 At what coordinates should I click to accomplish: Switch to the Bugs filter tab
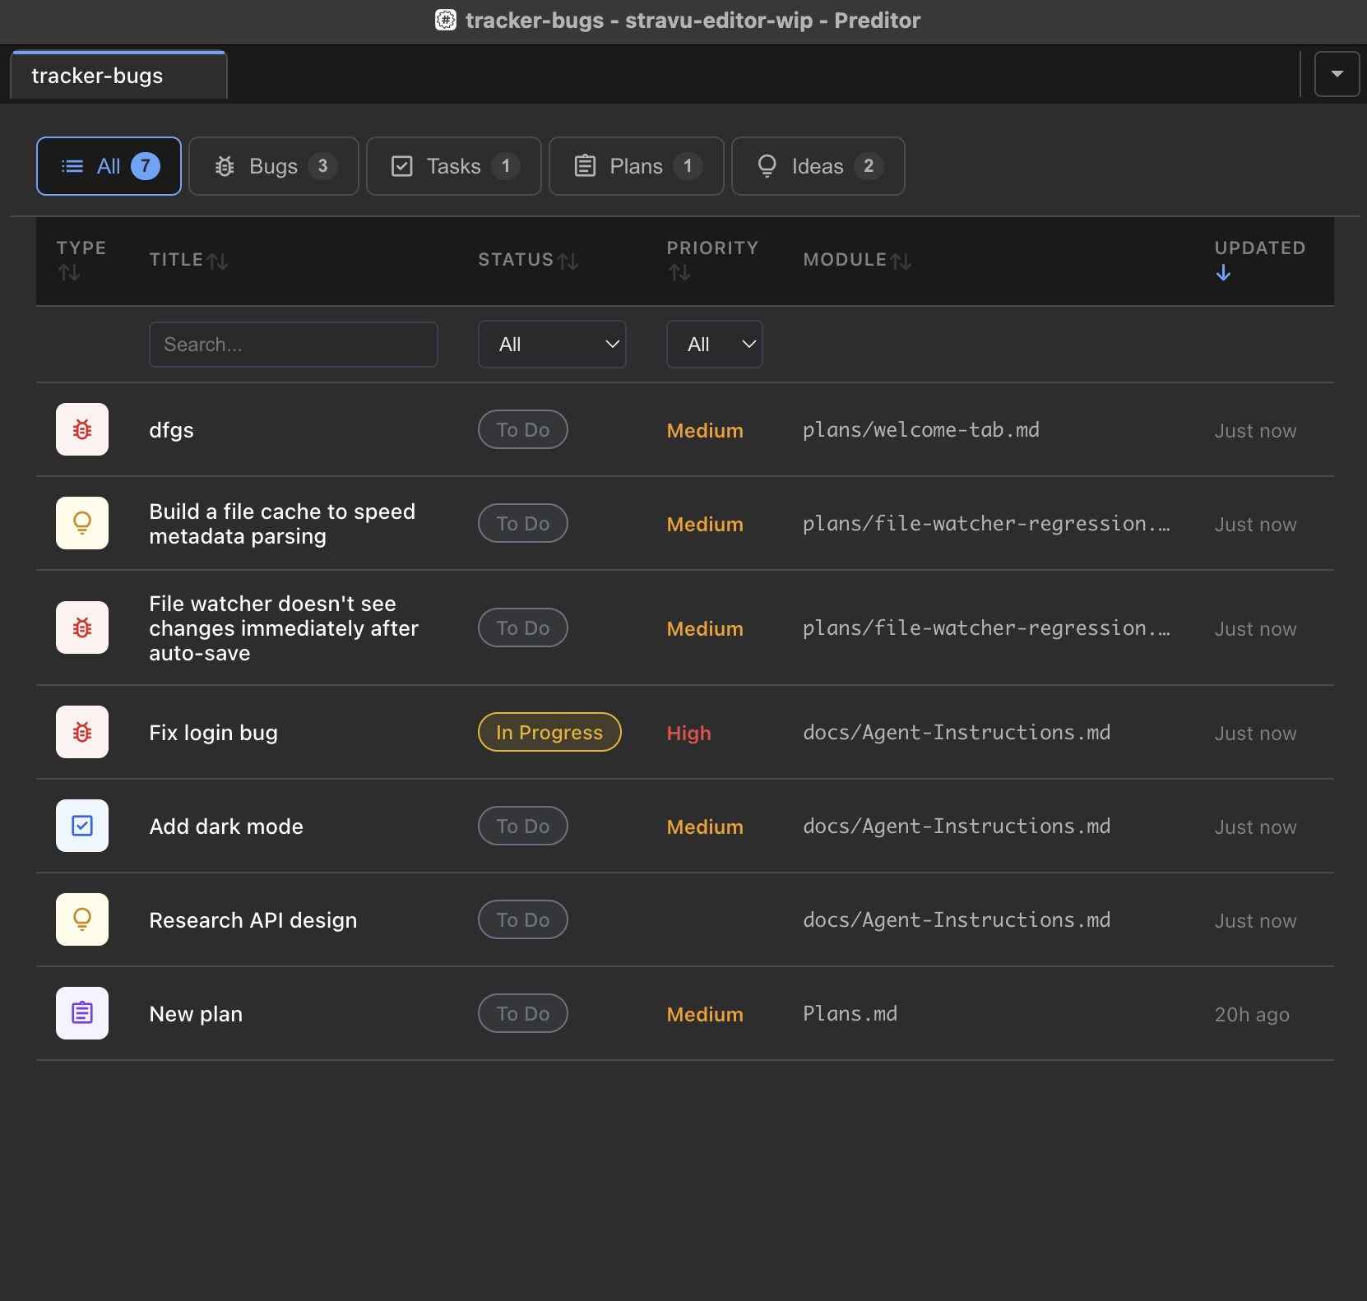[274, 166]
